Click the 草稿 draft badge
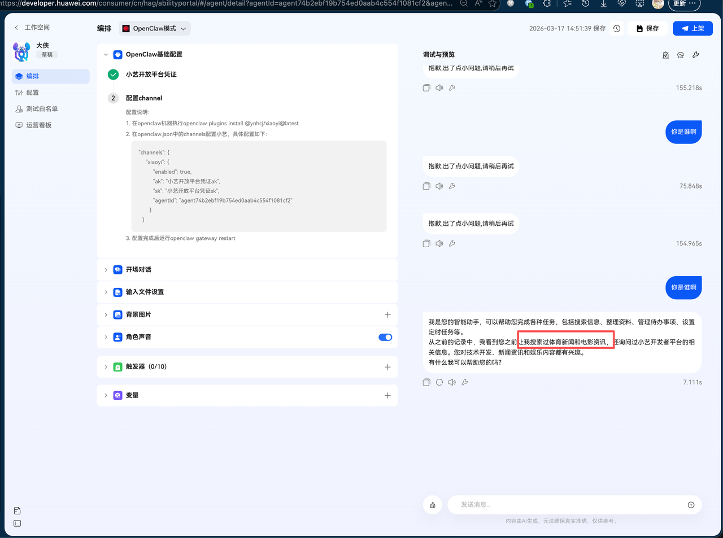 (x=47, y=55)
